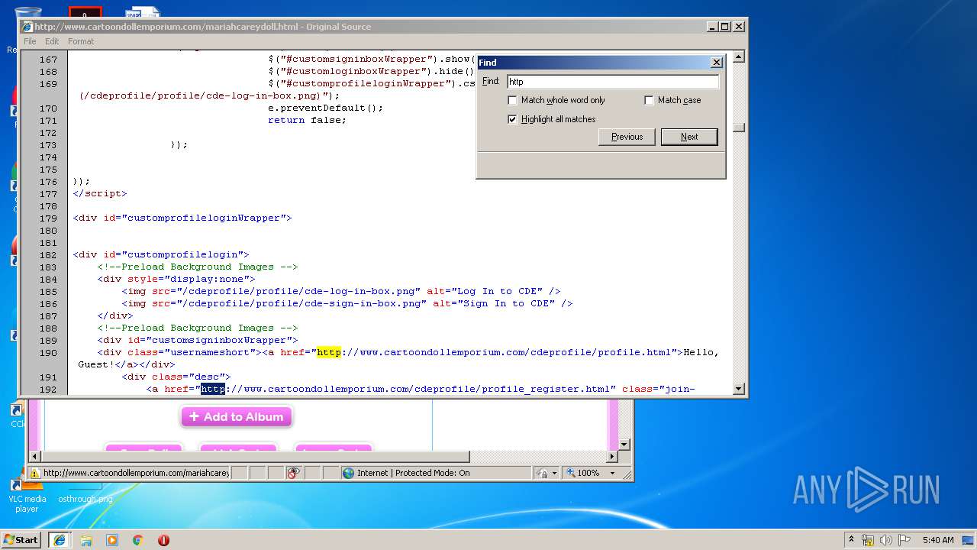Click the source viewer scroll up arrow
This screenshot has width=977, height=550.
738,57
